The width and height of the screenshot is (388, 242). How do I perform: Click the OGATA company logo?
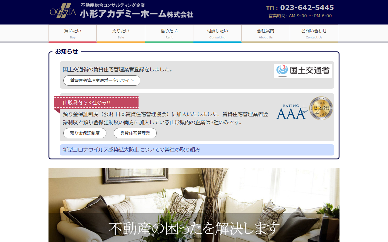(x=63, y=11)
